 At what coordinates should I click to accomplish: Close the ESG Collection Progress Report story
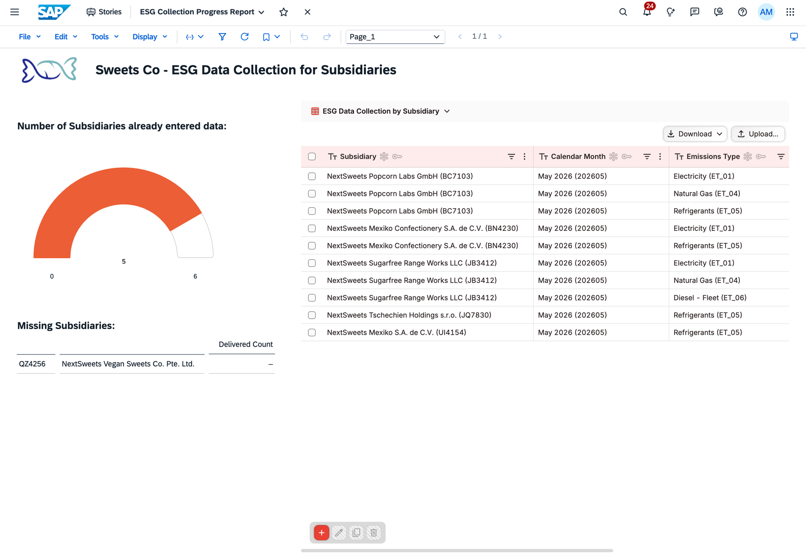[307, 12]
